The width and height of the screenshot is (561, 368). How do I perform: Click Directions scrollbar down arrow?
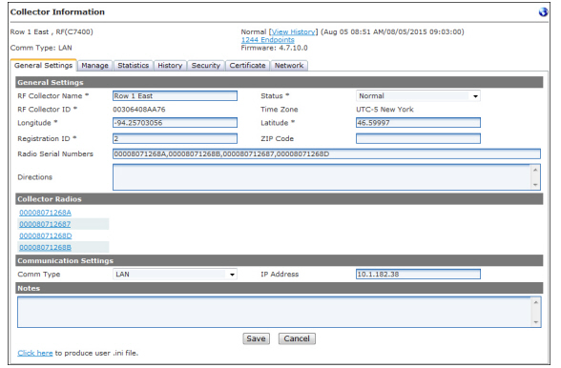(x=535, y=185)
